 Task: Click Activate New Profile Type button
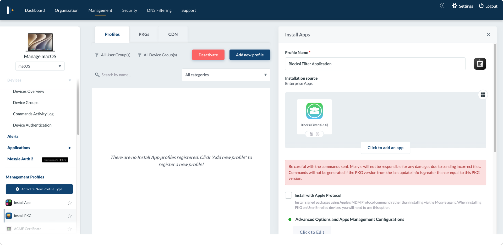[x=39, y=189]
